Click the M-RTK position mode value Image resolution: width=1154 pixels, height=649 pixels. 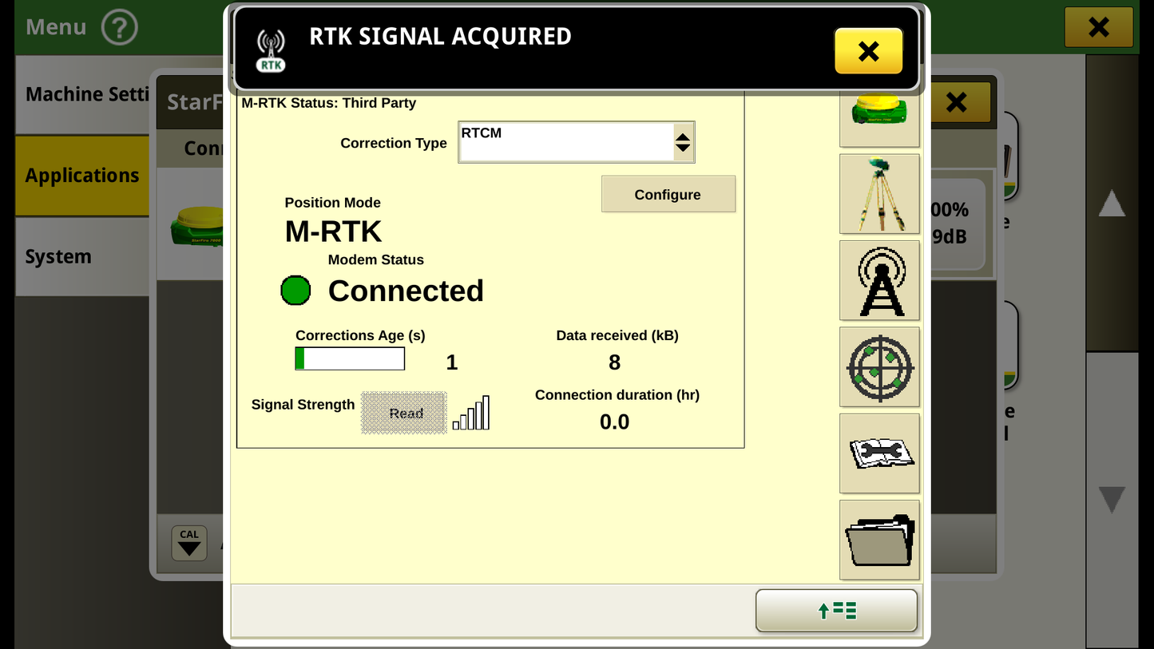tap(333, 232)
